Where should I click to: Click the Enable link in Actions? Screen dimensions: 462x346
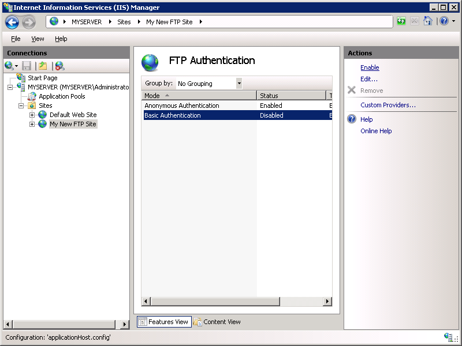point(370,67)
